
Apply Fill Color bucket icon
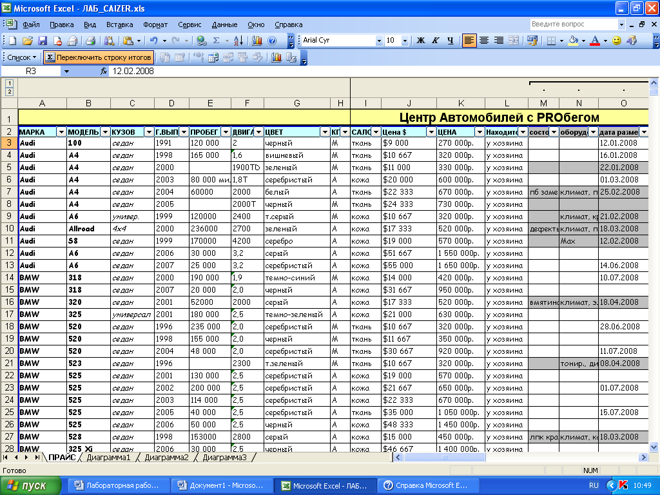573,41
